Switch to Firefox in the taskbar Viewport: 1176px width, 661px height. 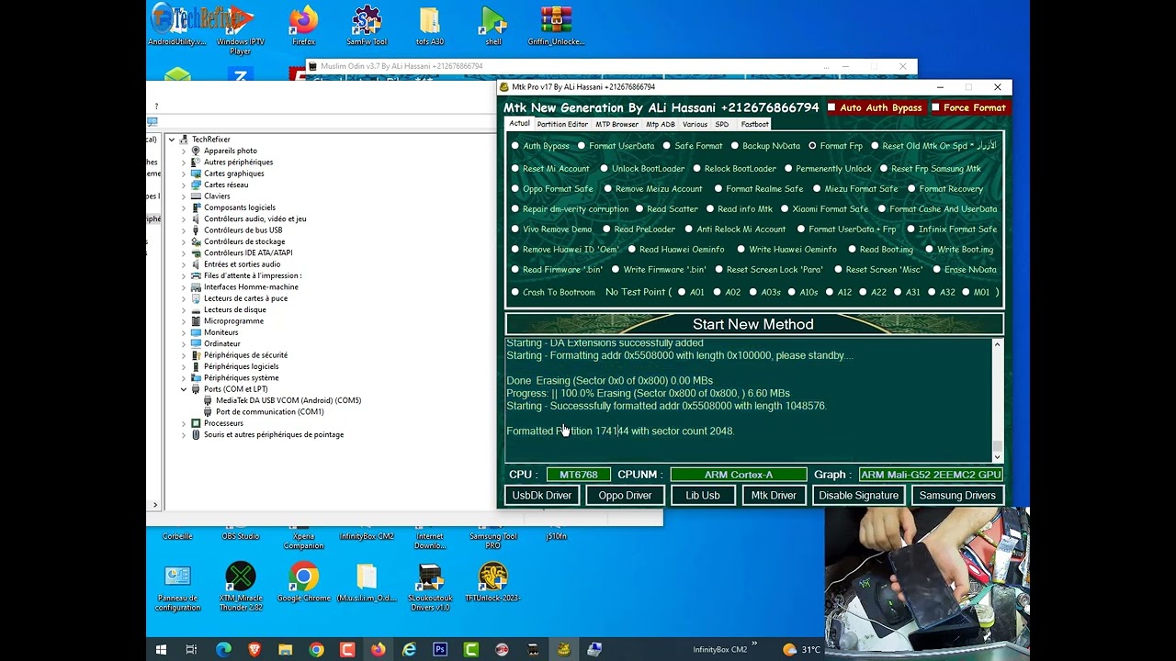(378, 650)
